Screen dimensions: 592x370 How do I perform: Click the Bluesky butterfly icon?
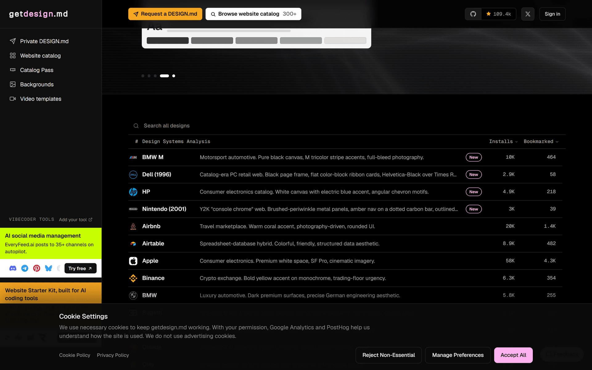(x=48, y=268)
